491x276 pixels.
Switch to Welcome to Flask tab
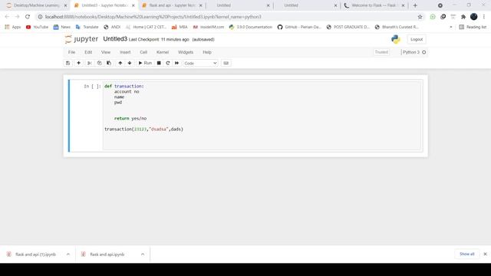click(x=374, y=5)
